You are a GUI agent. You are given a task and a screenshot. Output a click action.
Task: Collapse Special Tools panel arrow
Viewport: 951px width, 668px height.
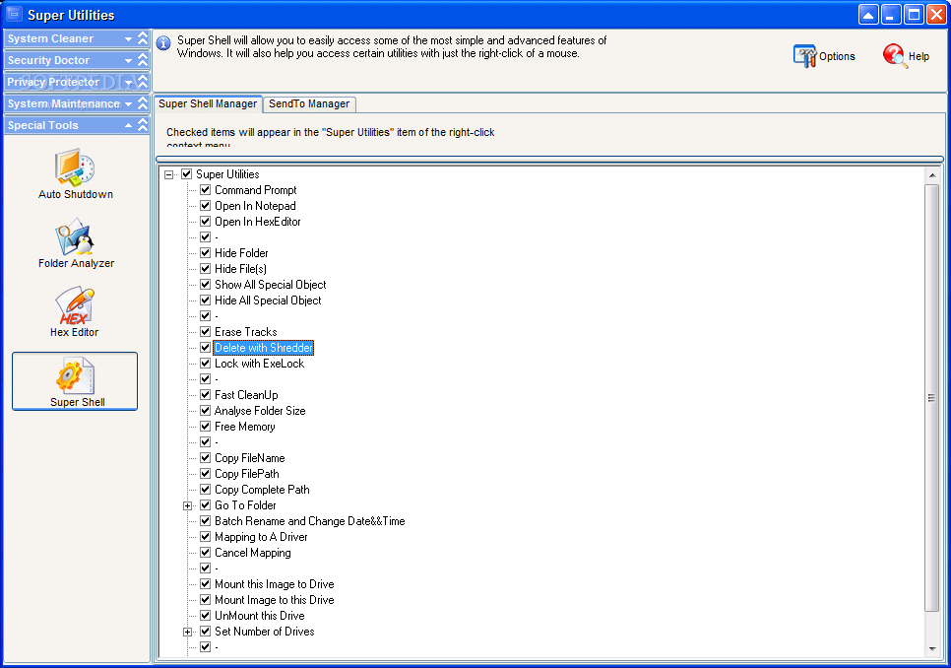128,125
